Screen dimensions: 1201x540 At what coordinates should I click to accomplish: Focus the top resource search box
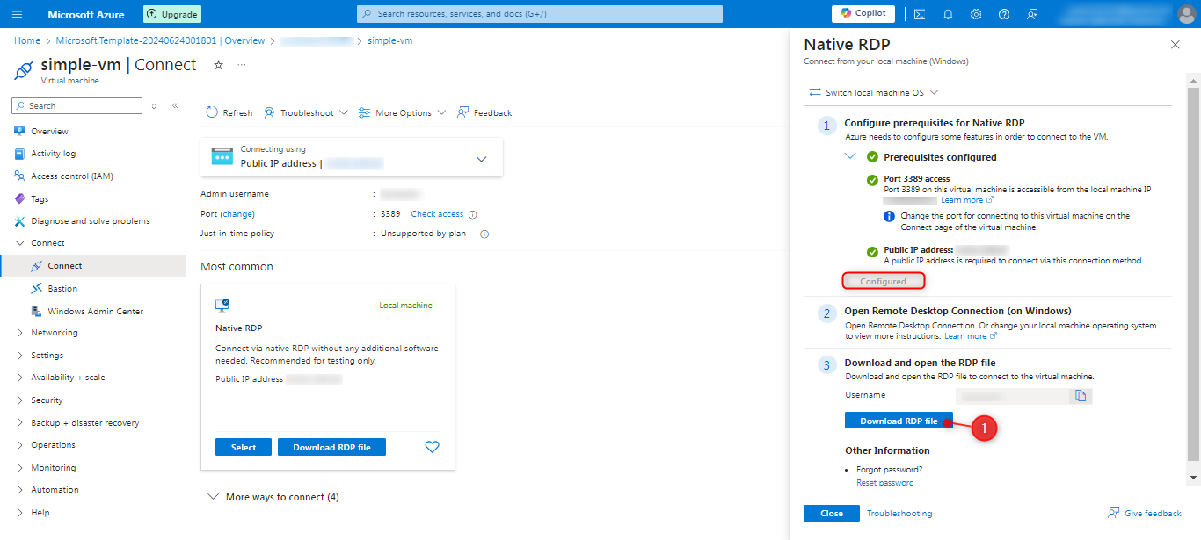pos(540,14)
